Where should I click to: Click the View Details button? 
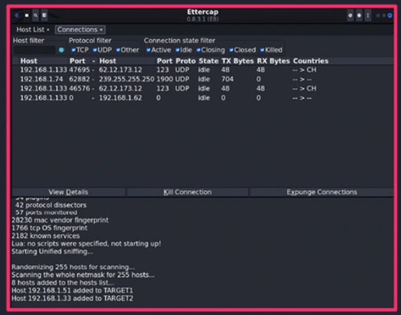point(68,192)
